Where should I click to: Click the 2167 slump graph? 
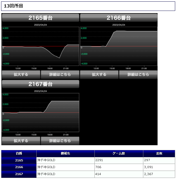41,113
